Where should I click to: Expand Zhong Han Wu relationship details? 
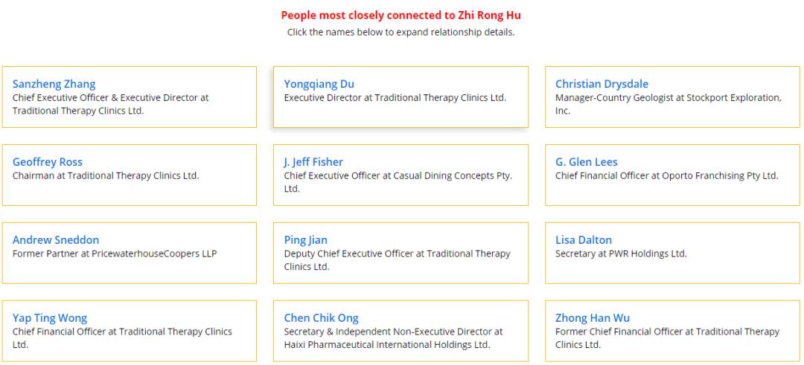(x=593, y=318)
